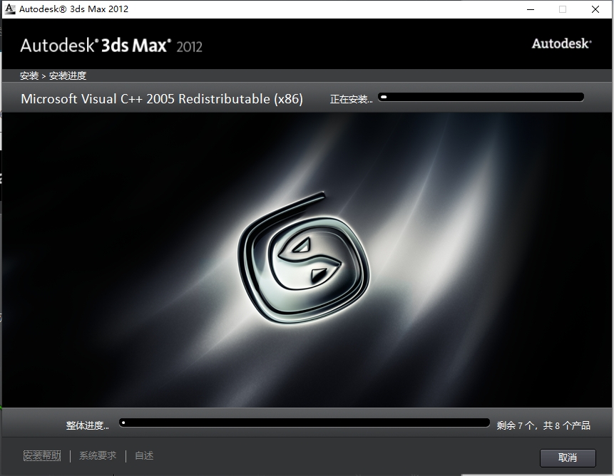Viewport: 614px width, 476px height.
Task: Open the 自述 document
Action: [x=143, y=455]
